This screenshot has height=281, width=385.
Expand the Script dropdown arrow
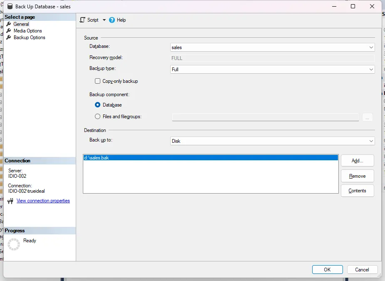point(104,20)
